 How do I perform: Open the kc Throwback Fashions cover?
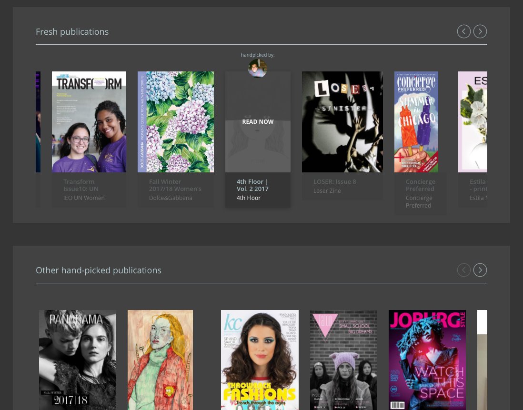pos(260,360)
